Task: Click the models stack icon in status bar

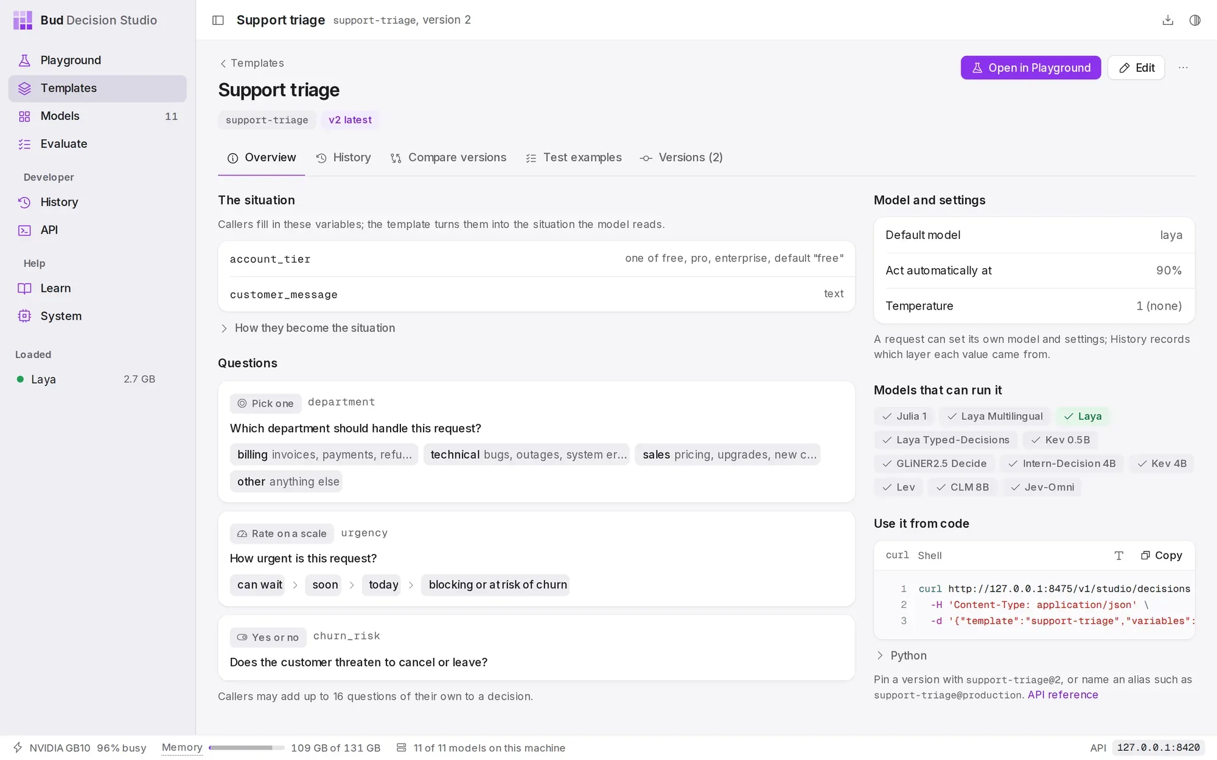Action: (401, 747)
